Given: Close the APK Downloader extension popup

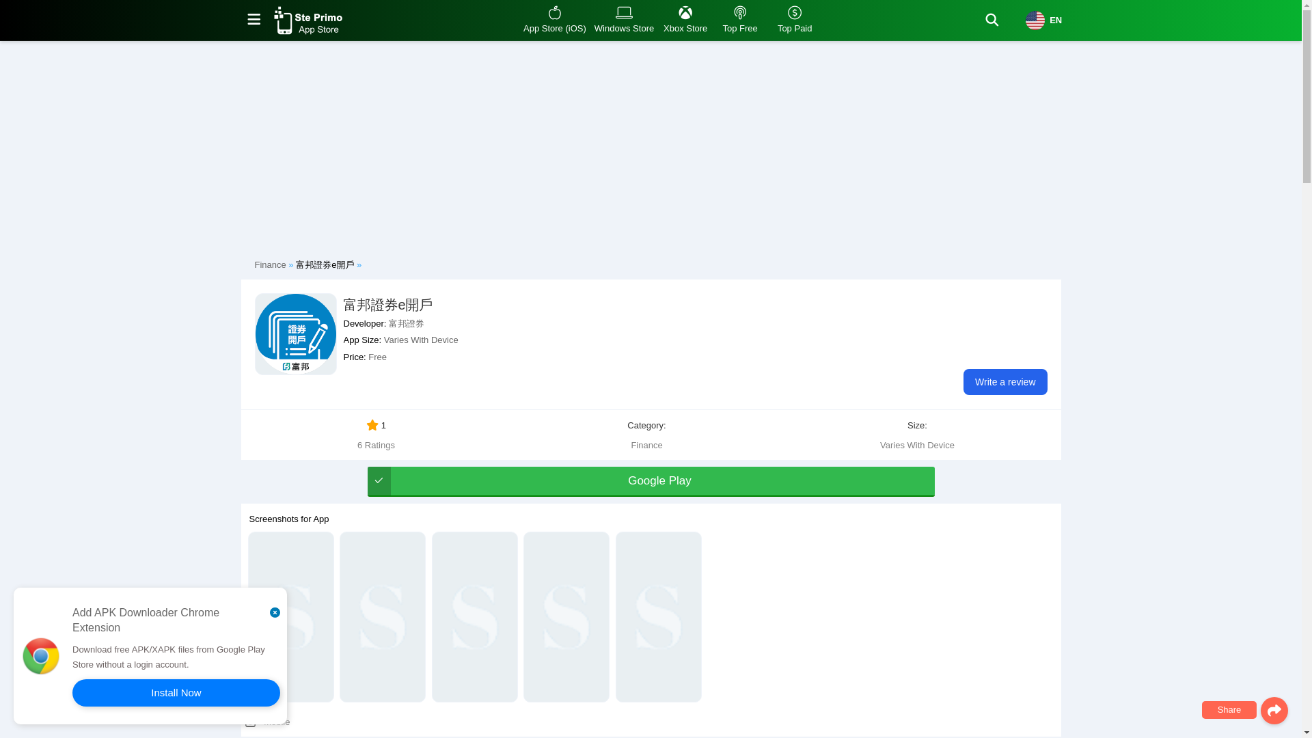Looking at the screenshot, I should click(275, 612).
